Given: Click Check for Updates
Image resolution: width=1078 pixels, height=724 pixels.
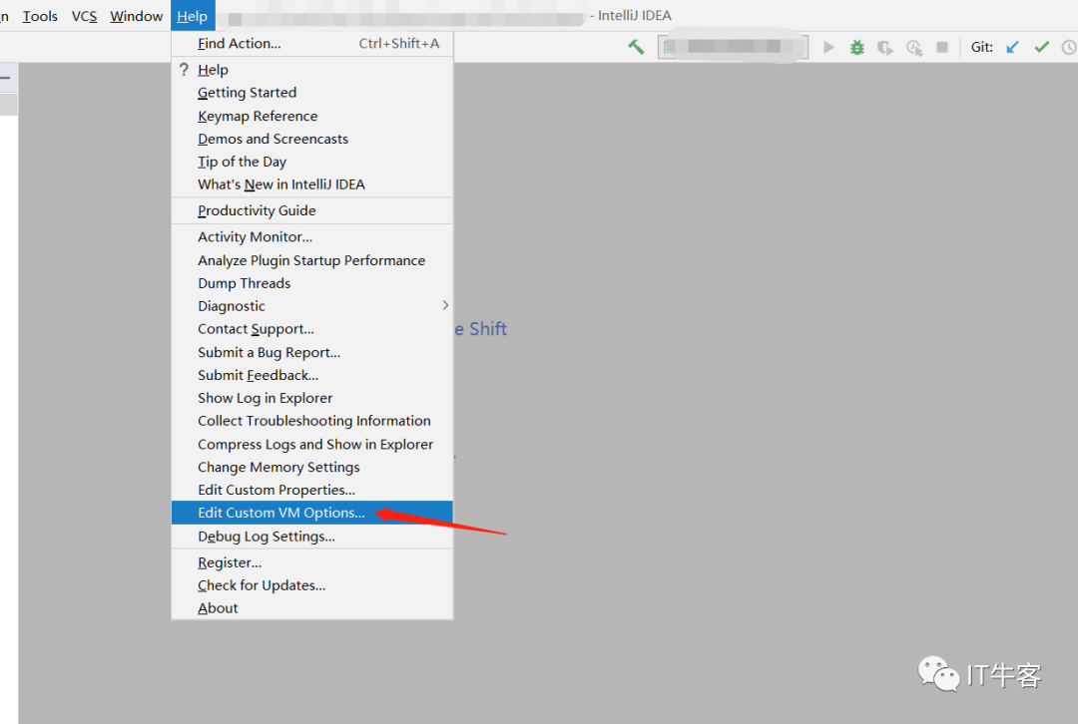Looking at the screenshot, I should 262,585.
